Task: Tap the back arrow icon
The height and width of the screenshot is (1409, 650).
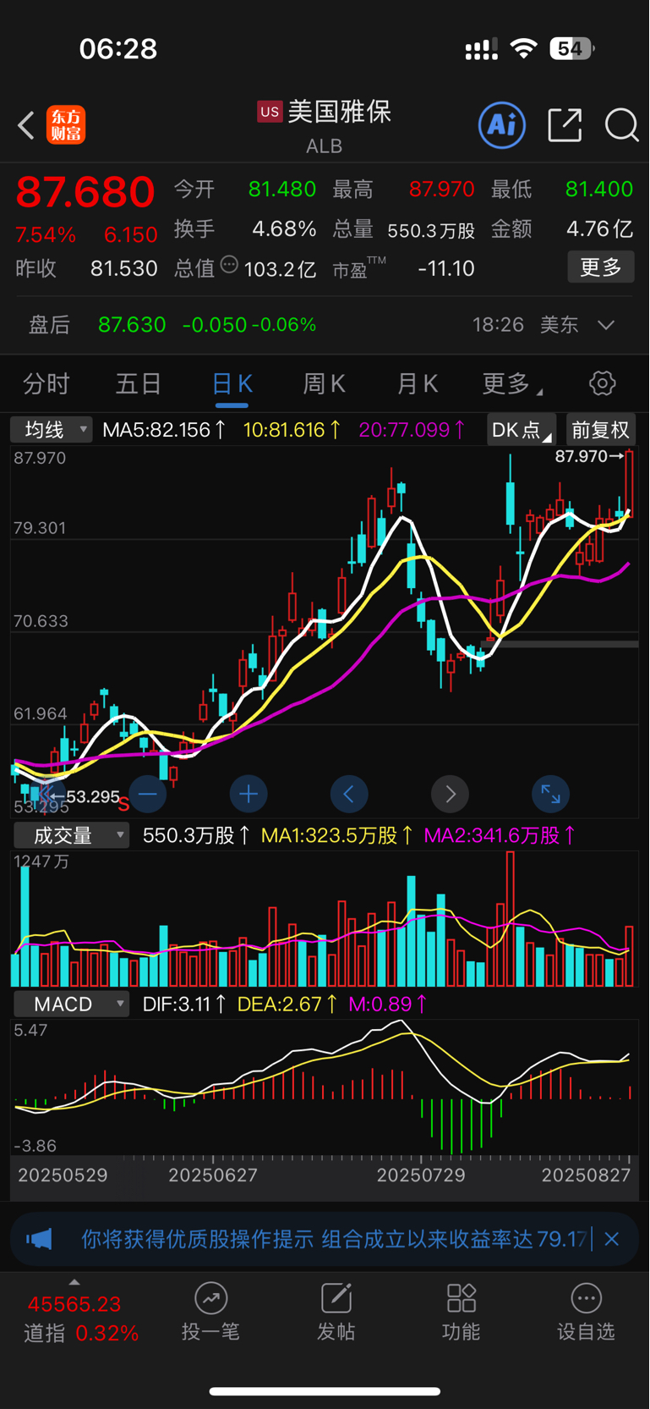Action: [26, 125]
